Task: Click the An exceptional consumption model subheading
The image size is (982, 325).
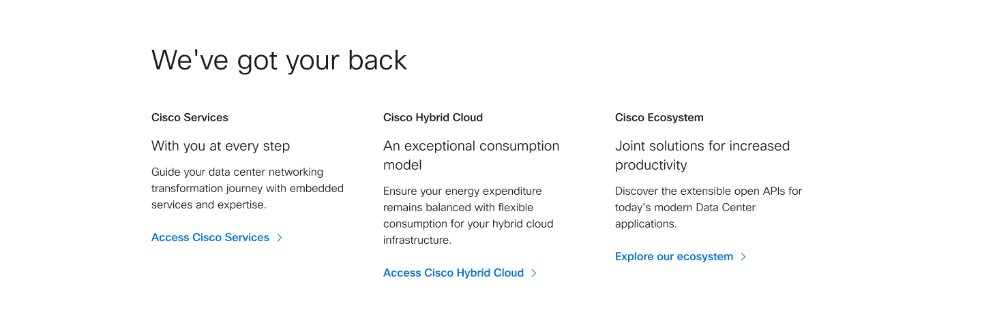Action: (x=471, y=155)
